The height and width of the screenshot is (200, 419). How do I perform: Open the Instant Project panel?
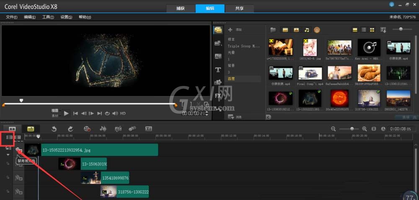pyautogui.click(x=218, y=43)
